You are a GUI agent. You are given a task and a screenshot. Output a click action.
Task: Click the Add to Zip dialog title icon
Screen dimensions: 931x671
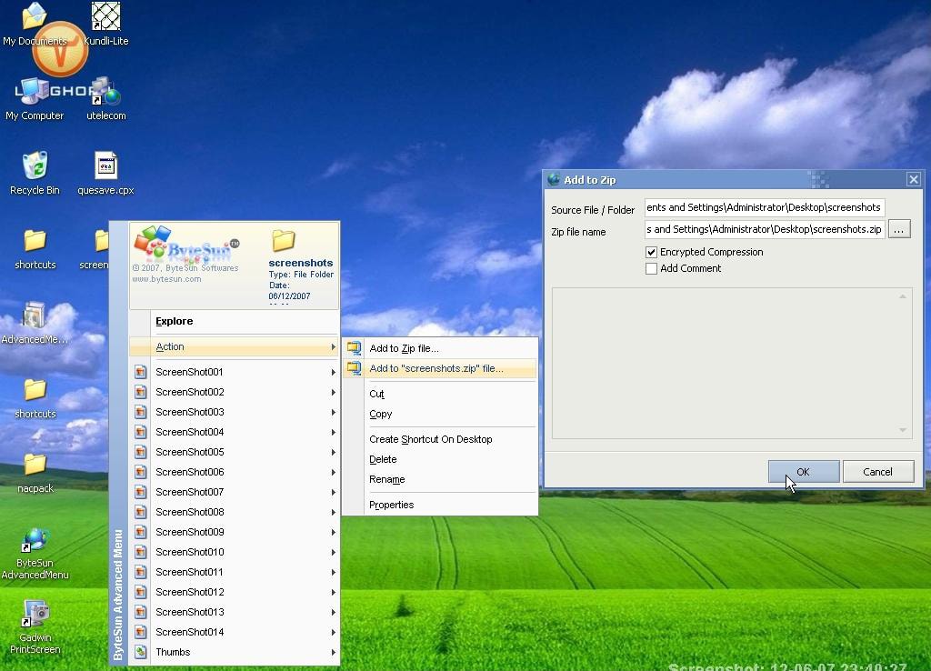(554, 179)
